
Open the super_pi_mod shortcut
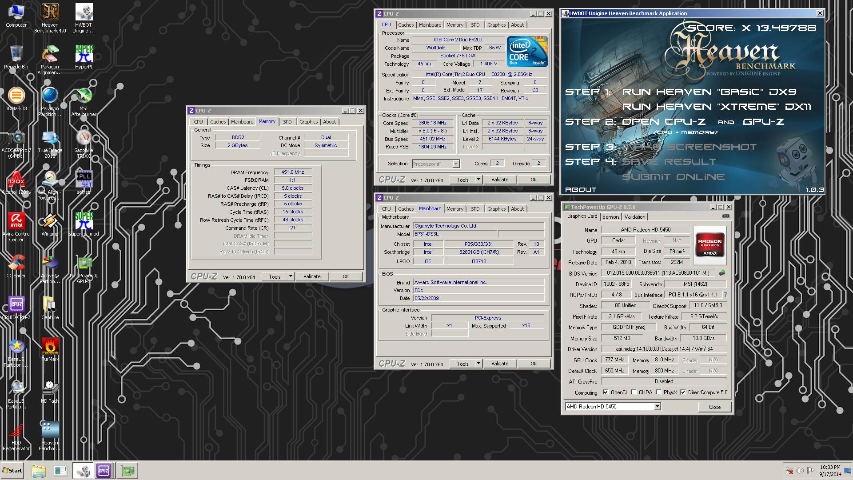pyautogui.click(x=84, y=224)
